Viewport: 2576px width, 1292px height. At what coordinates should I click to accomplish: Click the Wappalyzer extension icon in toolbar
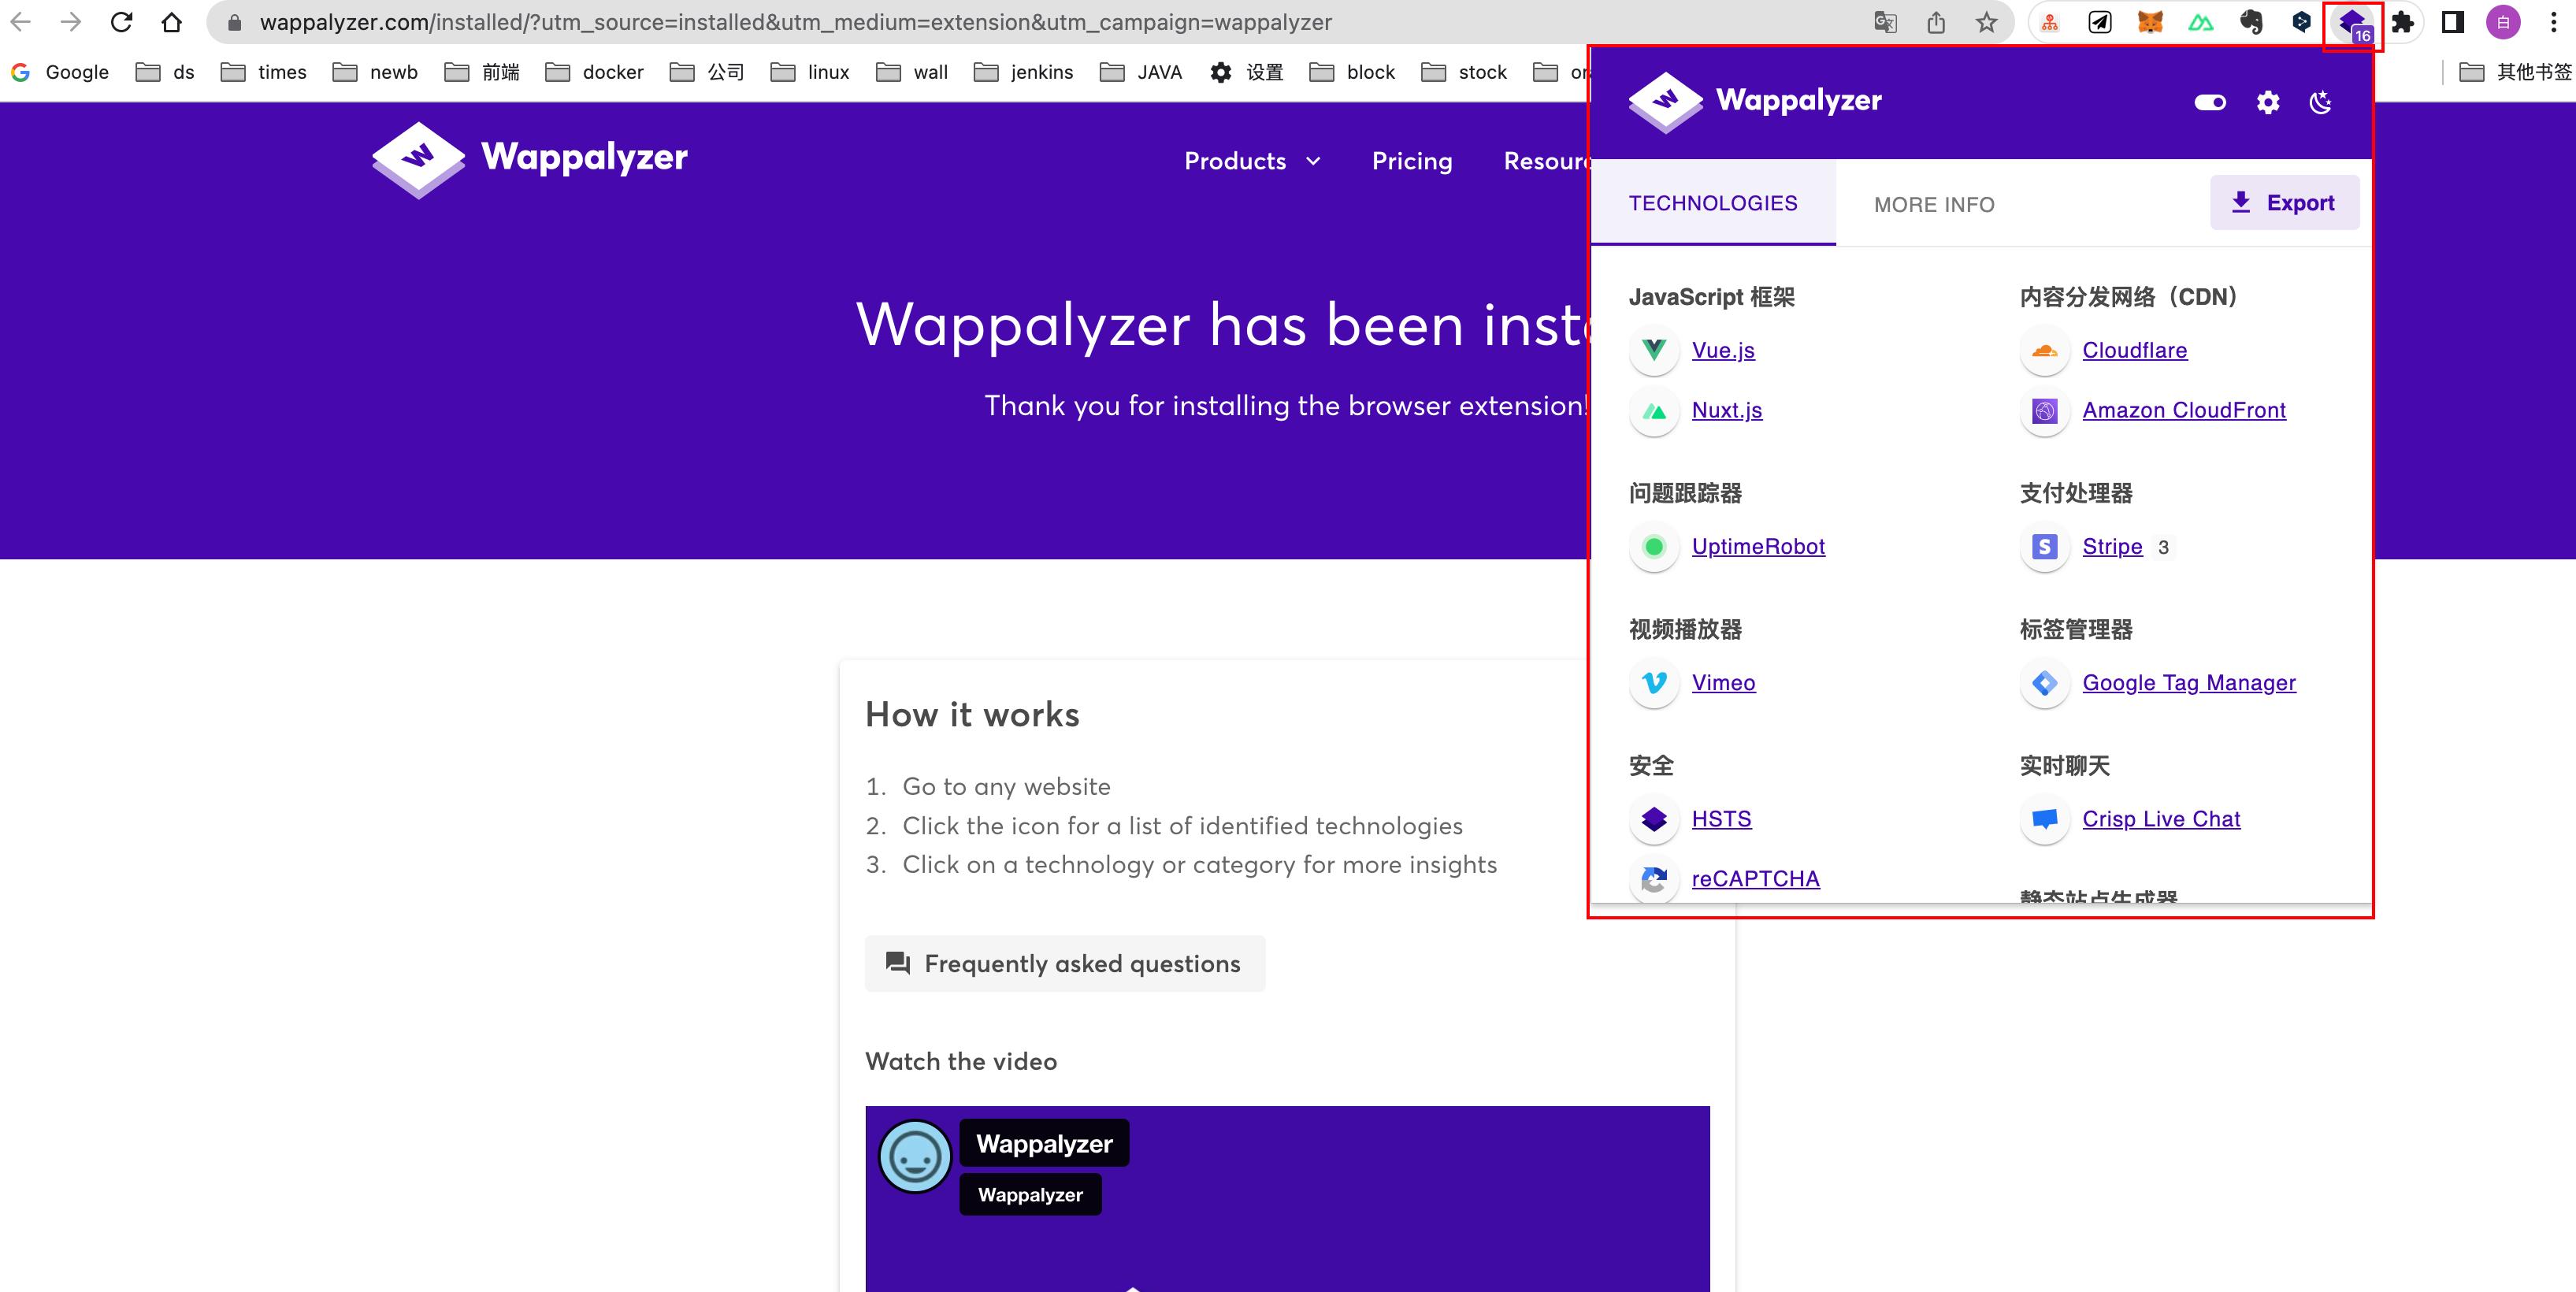(2349, 21)
